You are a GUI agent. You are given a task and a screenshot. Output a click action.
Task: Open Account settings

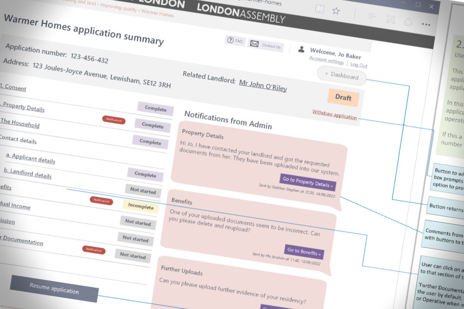[x=326, y=61]
